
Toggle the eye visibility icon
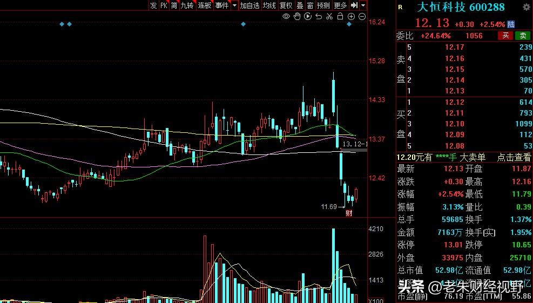pyautogui.click(x=286, y=16)
